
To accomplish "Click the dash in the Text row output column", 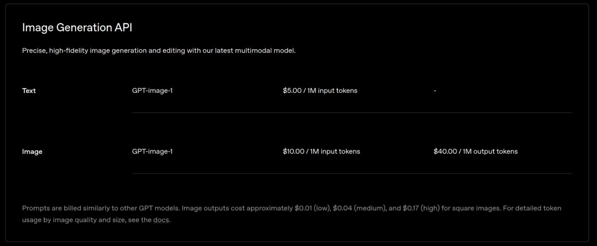I will (435, 91).
